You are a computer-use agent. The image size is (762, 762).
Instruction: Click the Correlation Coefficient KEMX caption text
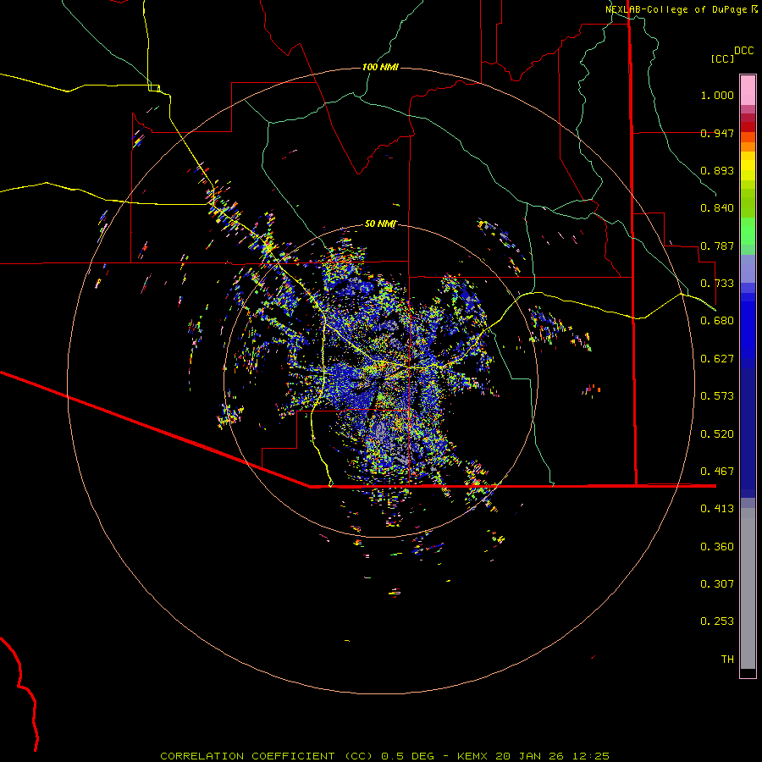tap(384, 756)
